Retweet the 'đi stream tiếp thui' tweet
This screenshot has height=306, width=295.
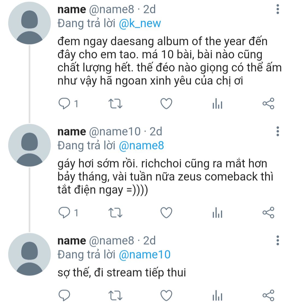(x=115, y=295)
